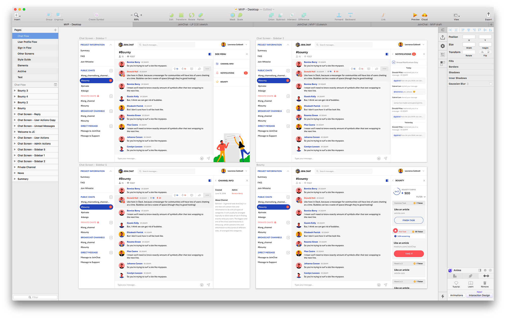Open the Anima flow connector tab
The image size is (506, 318).
[x=486, y=276]
